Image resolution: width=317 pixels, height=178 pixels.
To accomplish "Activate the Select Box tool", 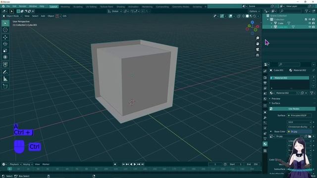I will click(5, 23).
